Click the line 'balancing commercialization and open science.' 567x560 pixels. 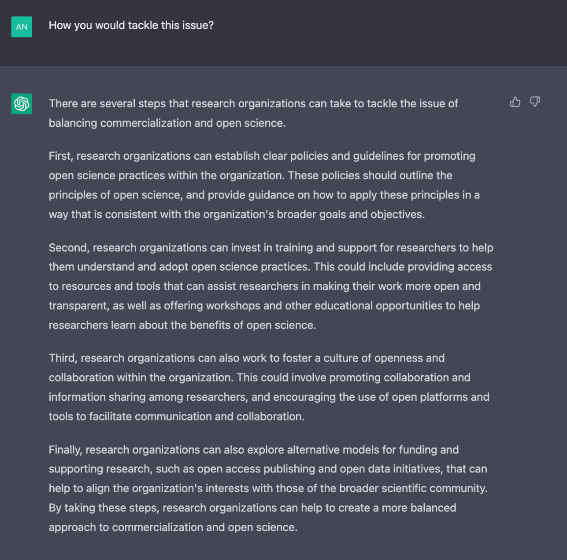click(167, 123)
